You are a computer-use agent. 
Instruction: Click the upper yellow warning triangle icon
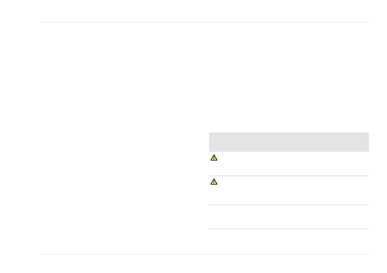[x=214, y=158]
